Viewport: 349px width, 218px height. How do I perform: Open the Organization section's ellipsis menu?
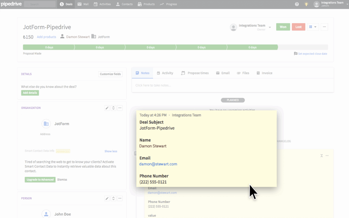point(120,108)
